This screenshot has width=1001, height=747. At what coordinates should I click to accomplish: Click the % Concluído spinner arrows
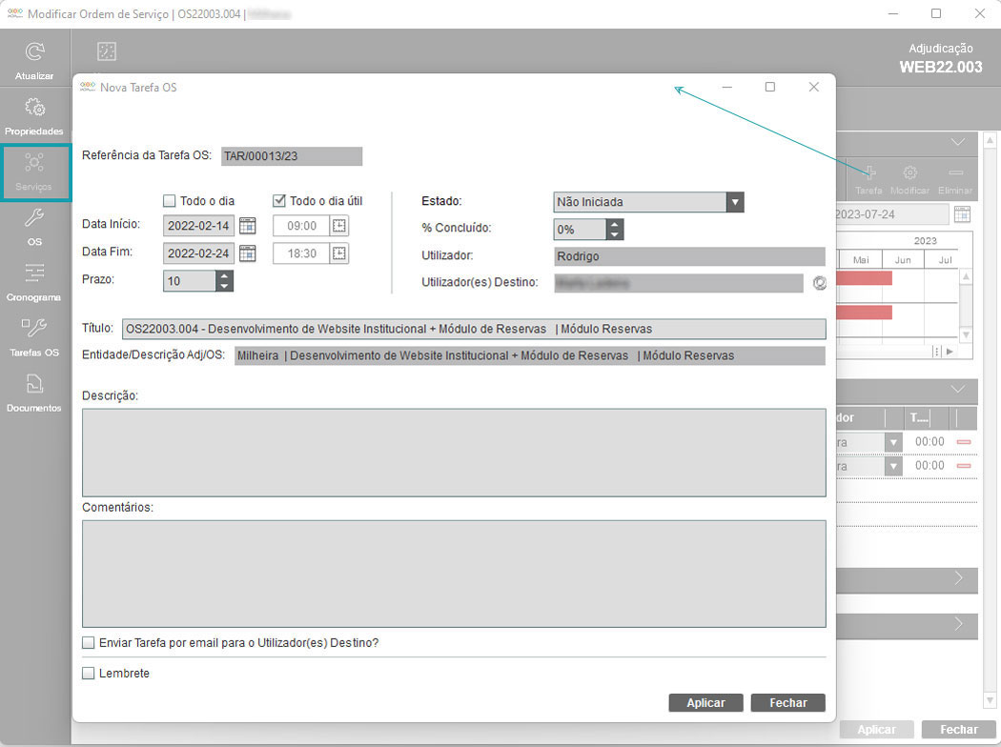[615, 230]
